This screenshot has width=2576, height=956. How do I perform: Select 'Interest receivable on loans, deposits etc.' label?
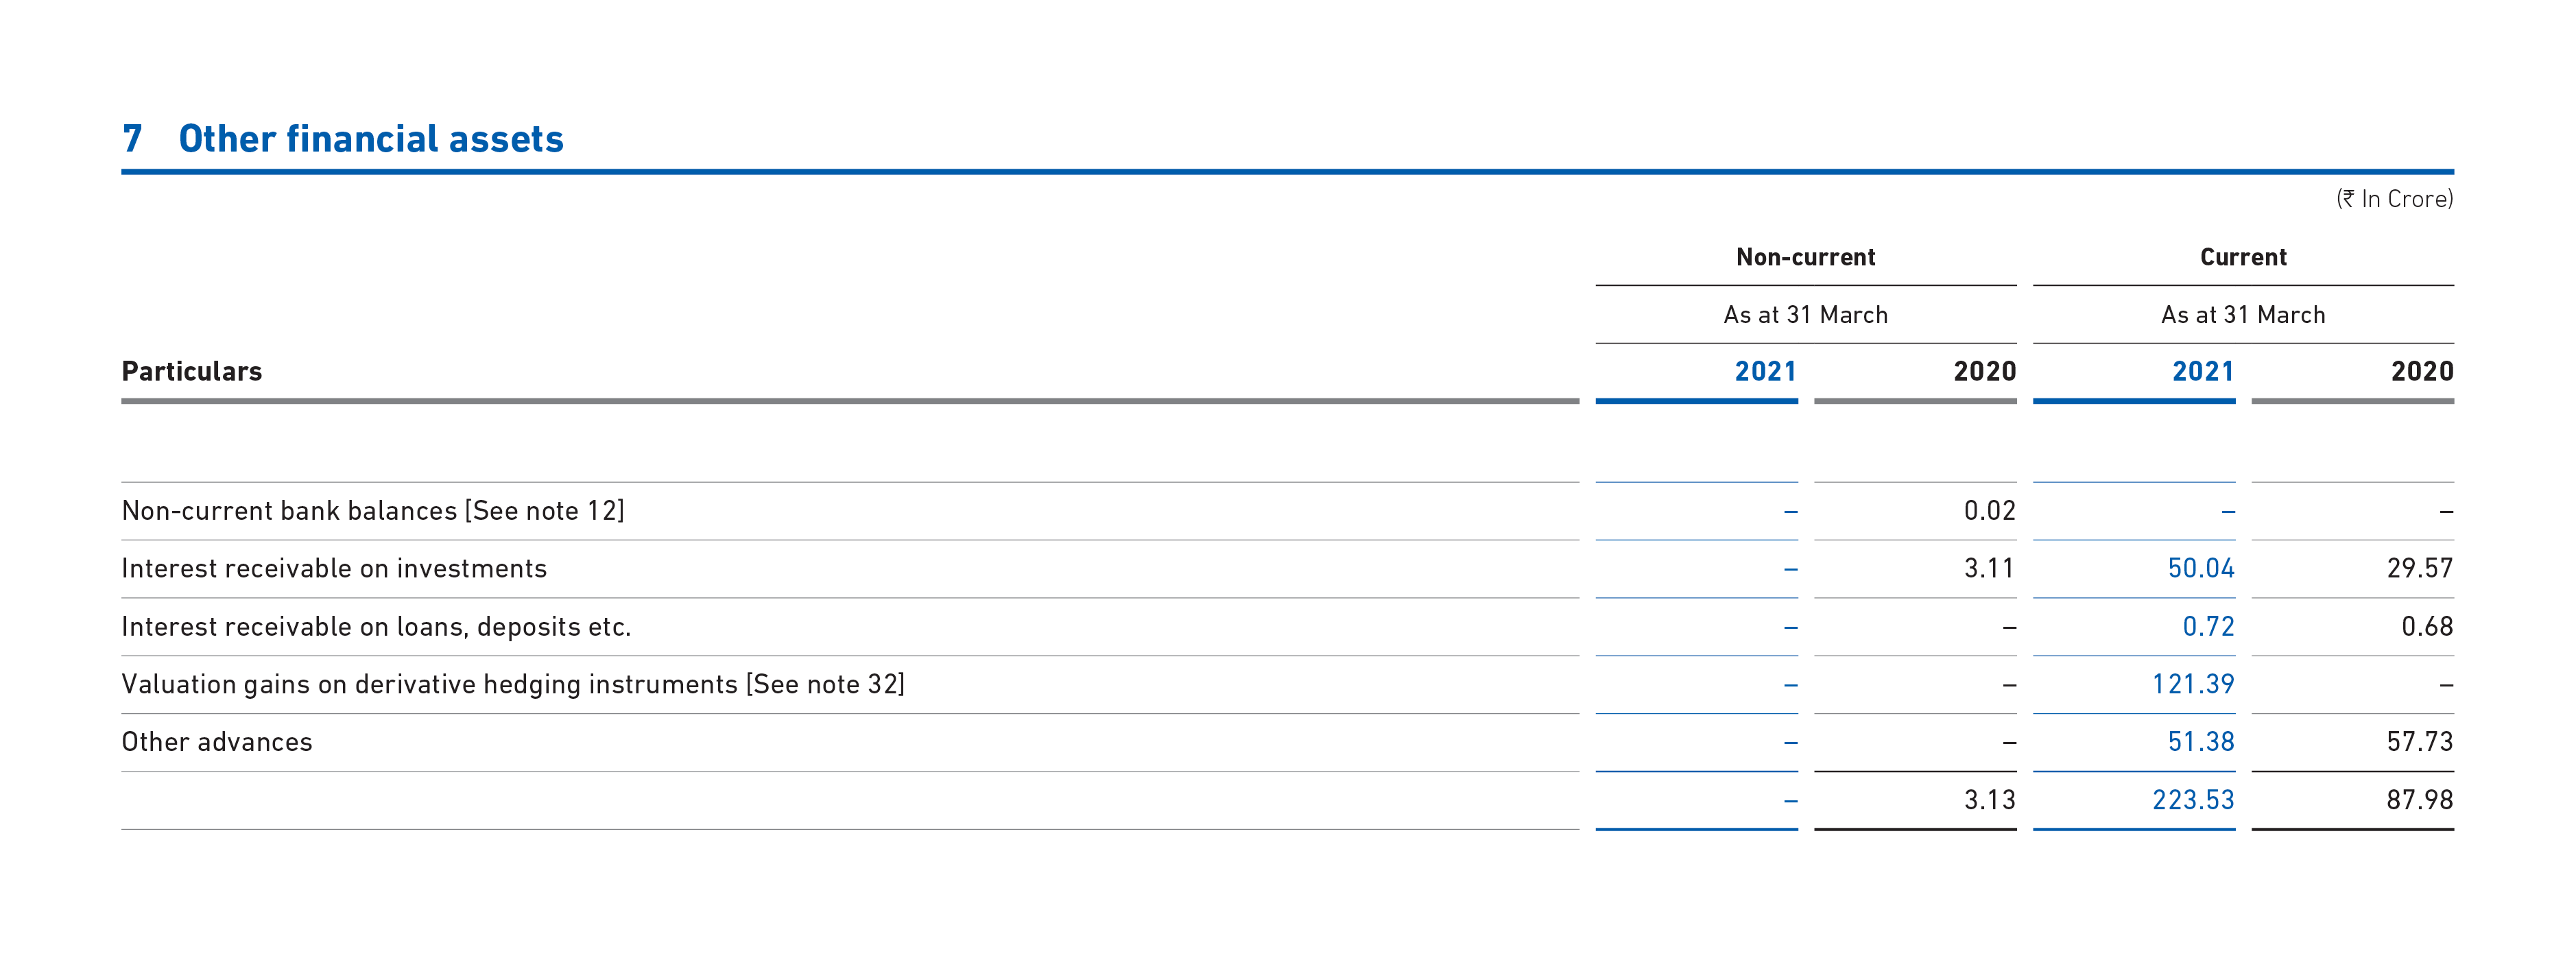pyautogui.click(x=376, y=627)
